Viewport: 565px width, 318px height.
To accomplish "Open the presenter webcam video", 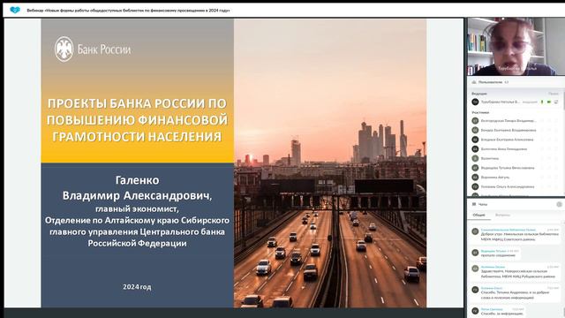I will (516, 46).
